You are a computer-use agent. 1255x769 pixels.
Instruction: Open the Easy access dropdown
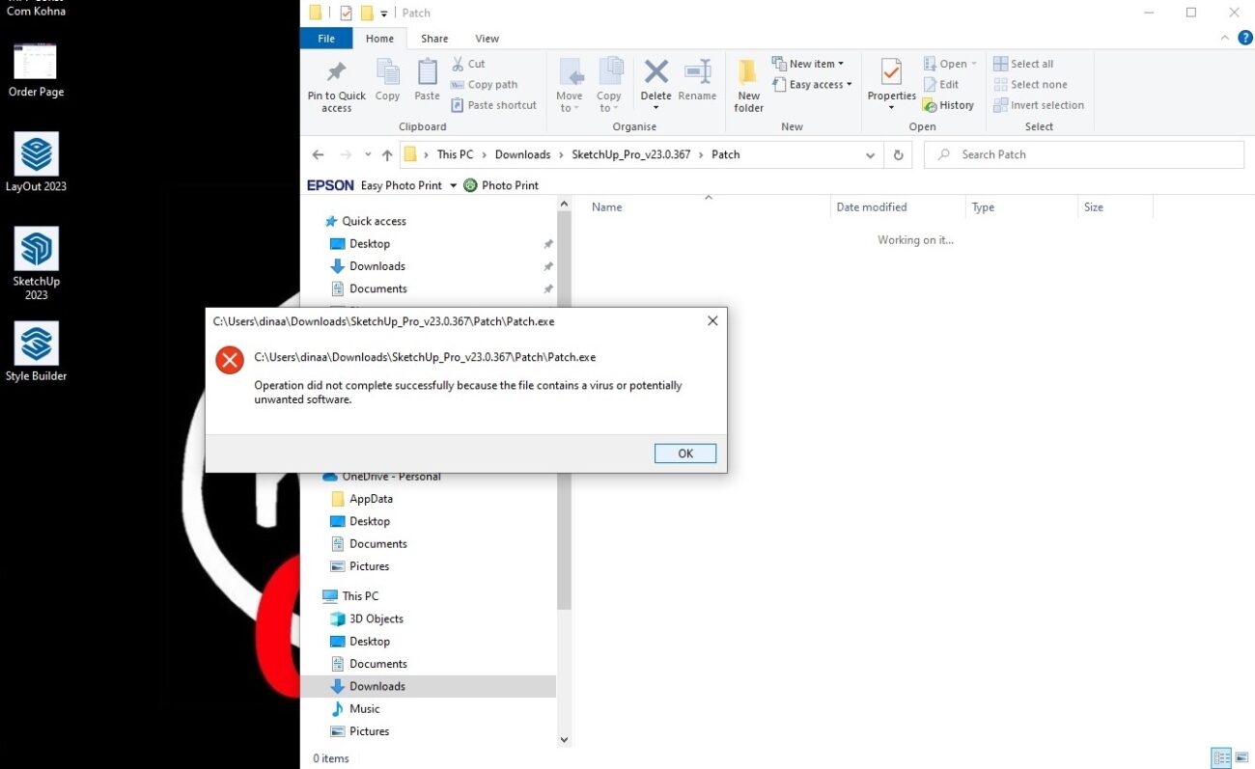tap(812, 85)
